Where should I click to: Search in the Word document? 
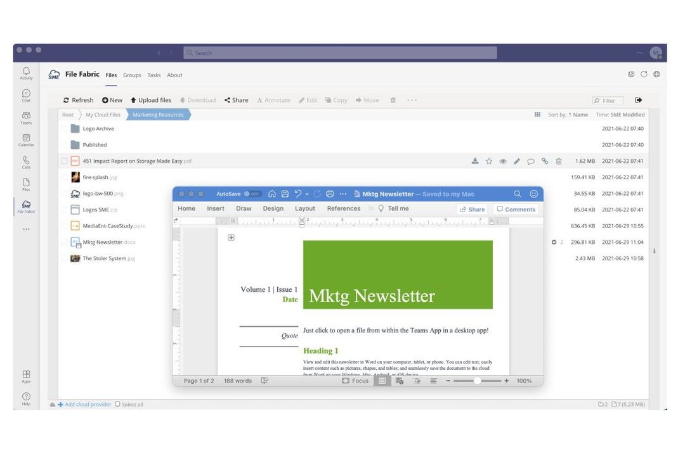click(x=518, y=194)
